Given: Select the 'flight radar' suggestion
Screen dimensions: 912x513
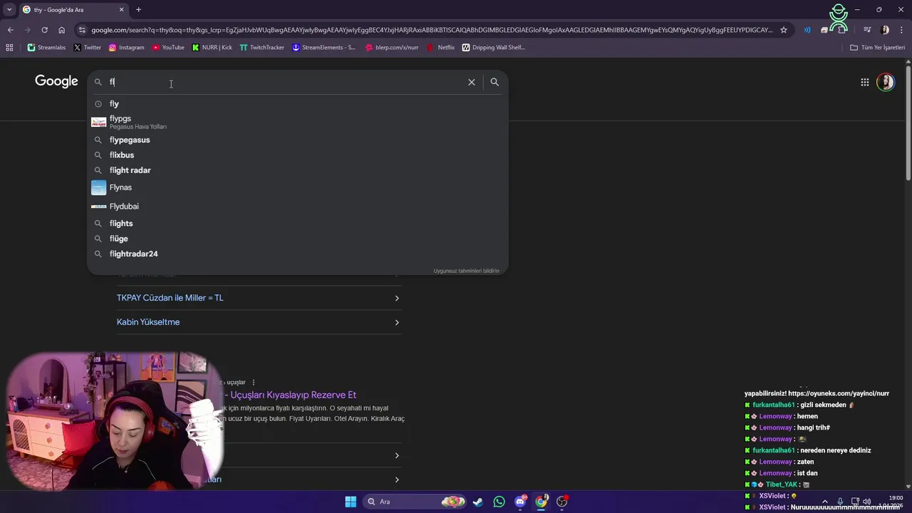Looking at the screenshot, I should coord(298,170).
